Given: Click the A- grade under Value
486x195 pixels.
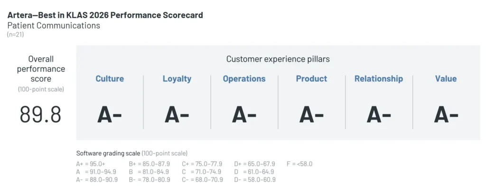Looking at the screenshot, I should 446,115.
